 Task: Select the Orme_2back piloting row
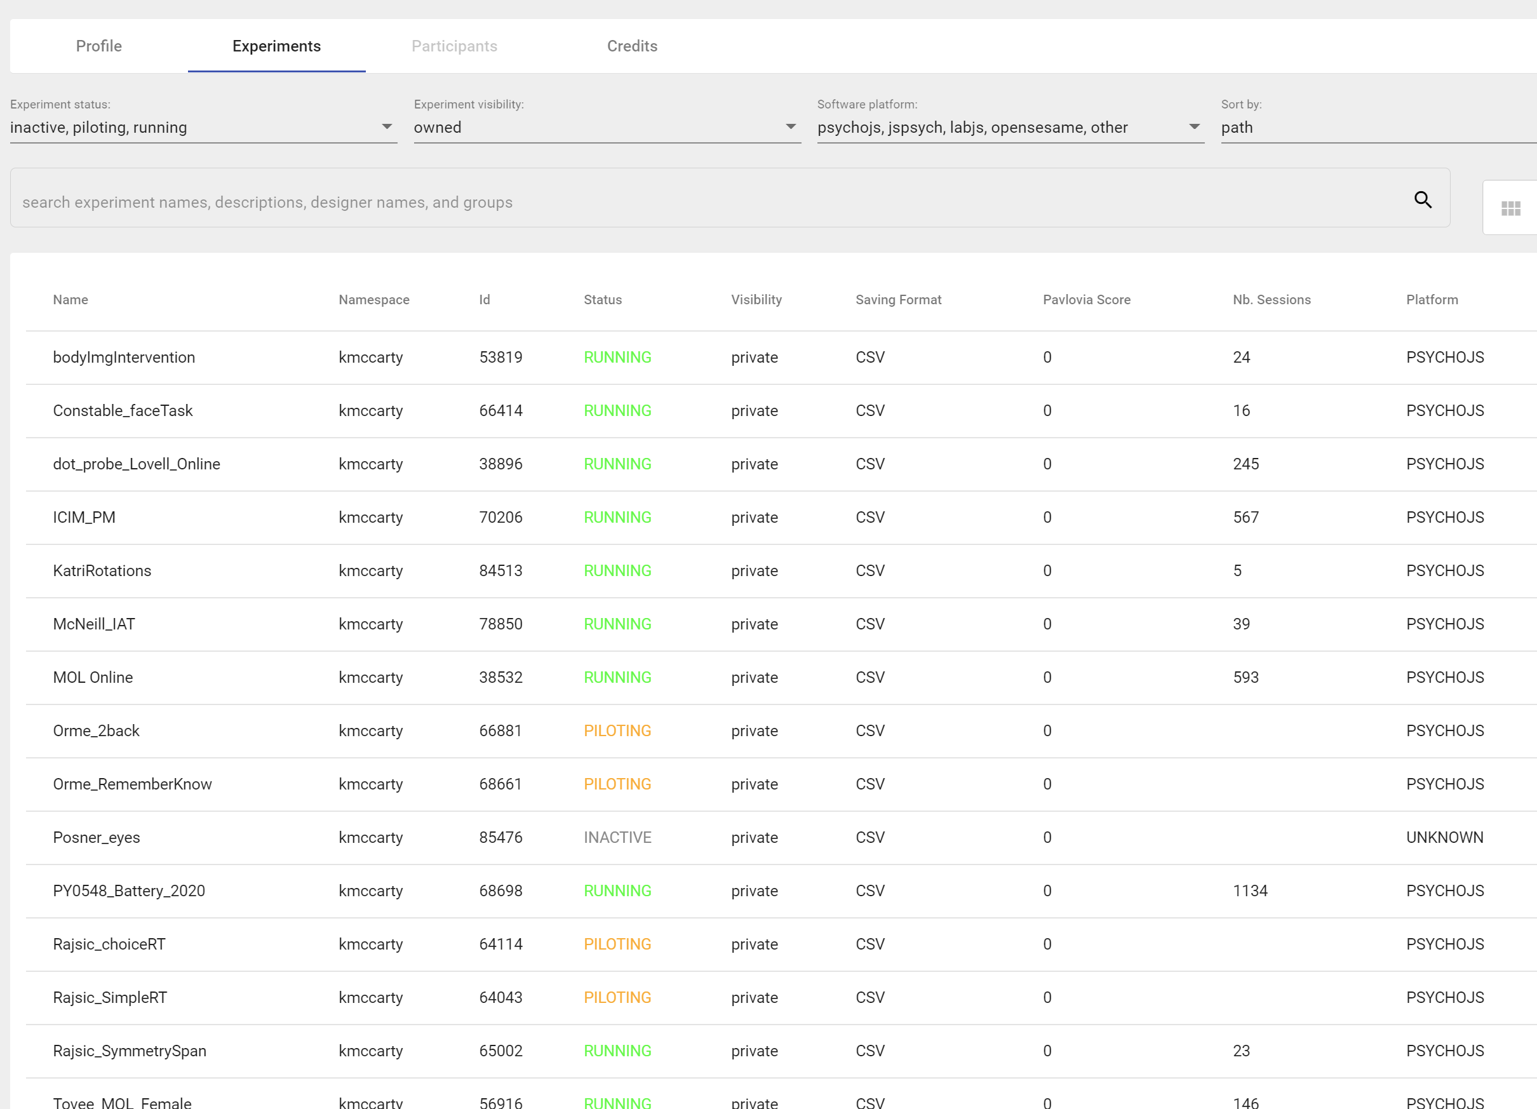(x=97, y=730)
